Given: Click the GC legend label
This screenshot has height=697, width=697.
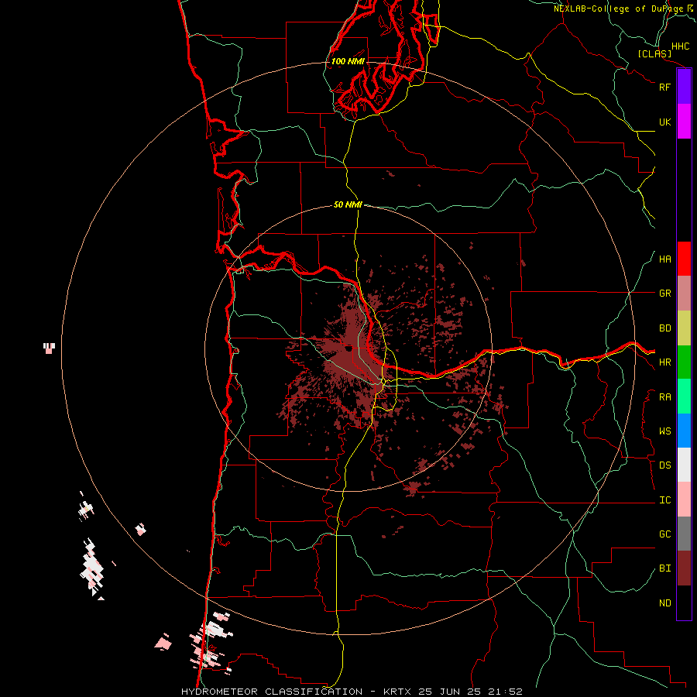Looking at the screenshot, I should tap(664, 534).
